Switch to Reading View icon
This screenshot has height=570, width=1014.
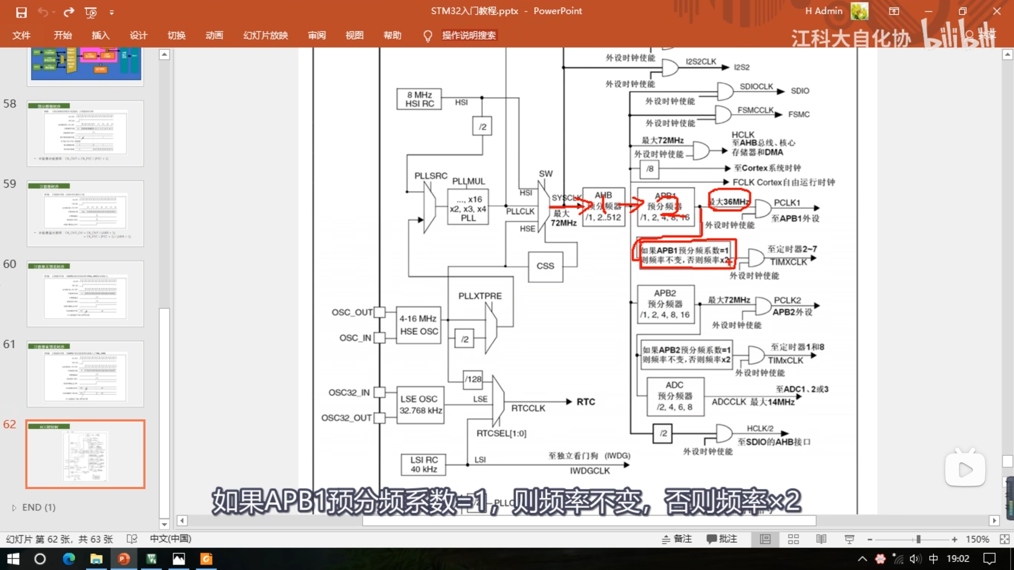click(821, 539)
